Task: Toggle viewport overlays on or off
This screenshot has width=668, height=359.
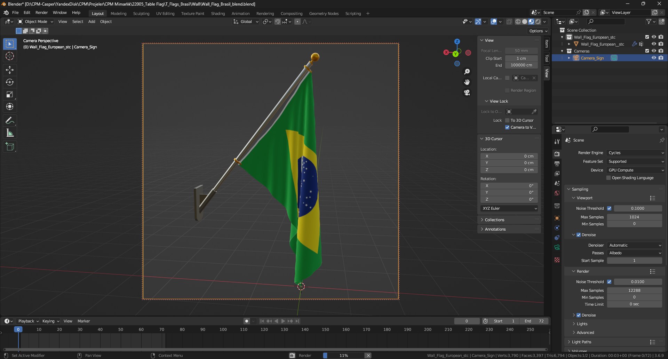Action: [494, 22]
